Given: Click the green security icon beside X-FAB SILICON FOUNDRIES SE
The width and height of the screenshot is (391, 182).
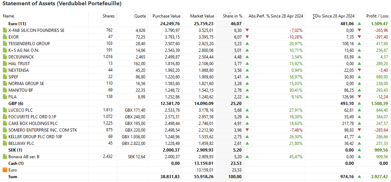Looking at the screenshot, I should tap(5, 30).
